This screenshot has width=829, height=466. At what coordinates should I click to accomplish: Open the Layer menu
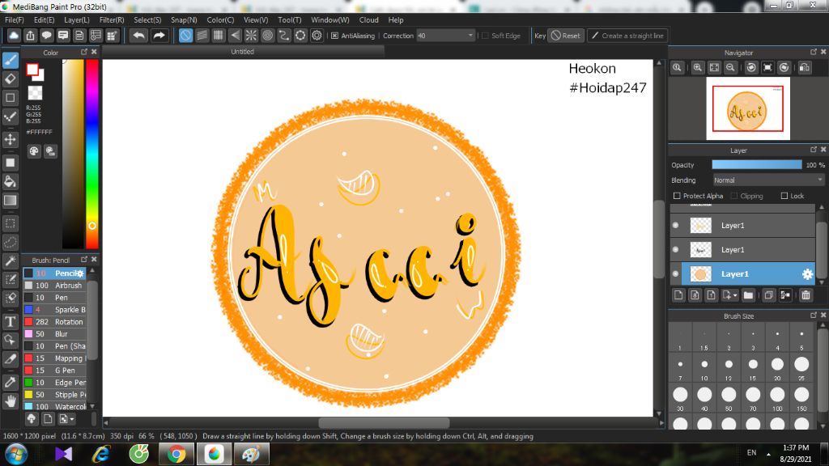point(77,20)
